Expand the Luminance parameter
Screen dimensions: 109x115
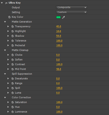8,112
